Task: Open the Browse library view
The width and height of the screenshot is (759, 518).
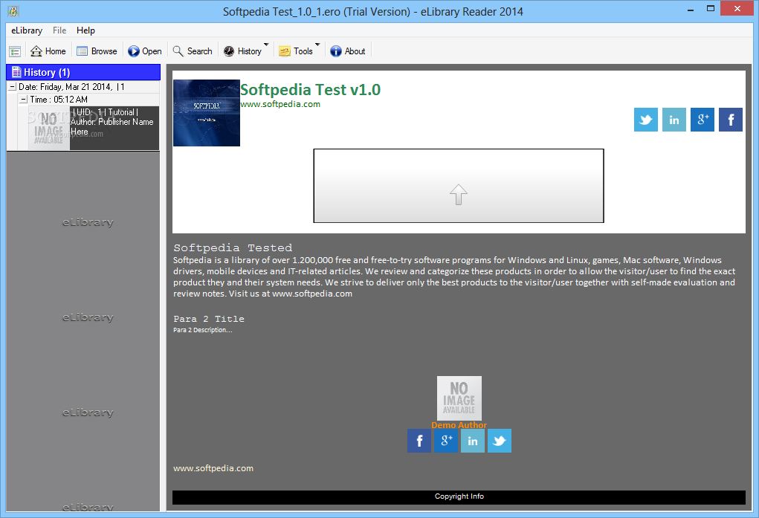Action: tap(97, 51)
